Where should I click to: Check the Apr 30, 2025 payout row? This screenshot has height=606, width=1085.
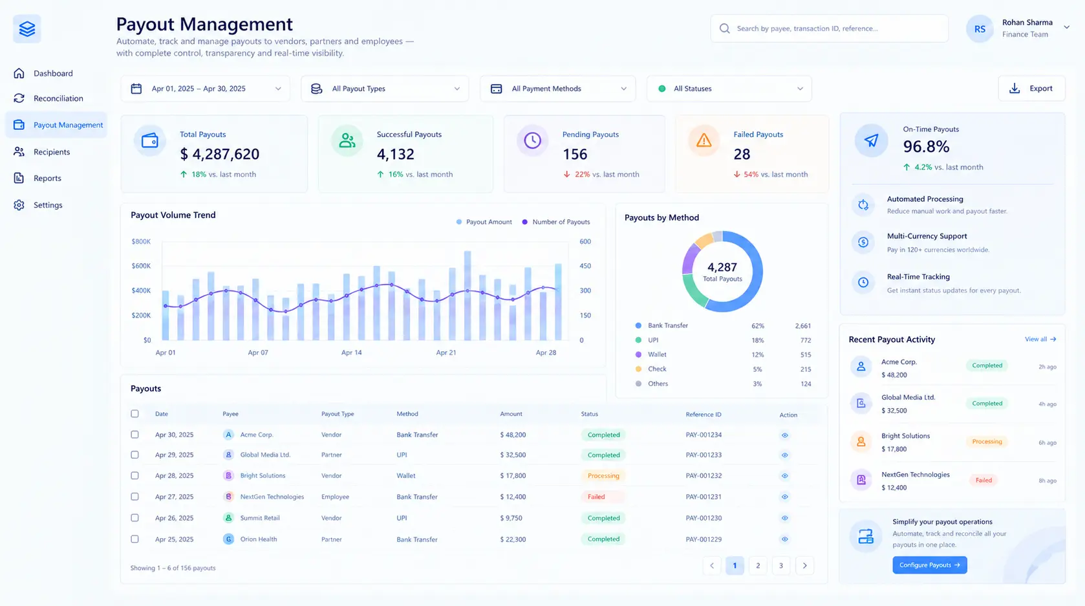coord(134,435)
